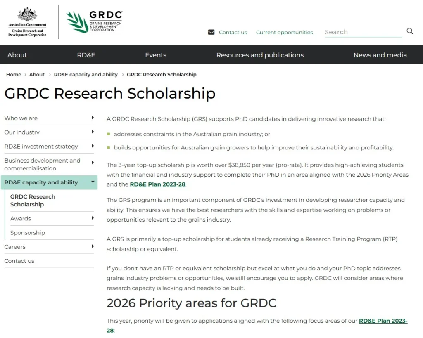Expand the Who we are submenu arrow
Image resolution: width=423 pixels, height=338 pixels.
pos(93,118)
